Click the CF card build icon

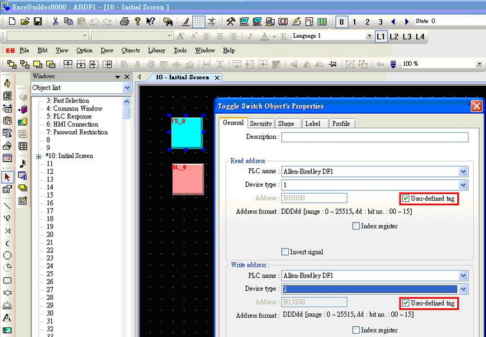[282, 21]
